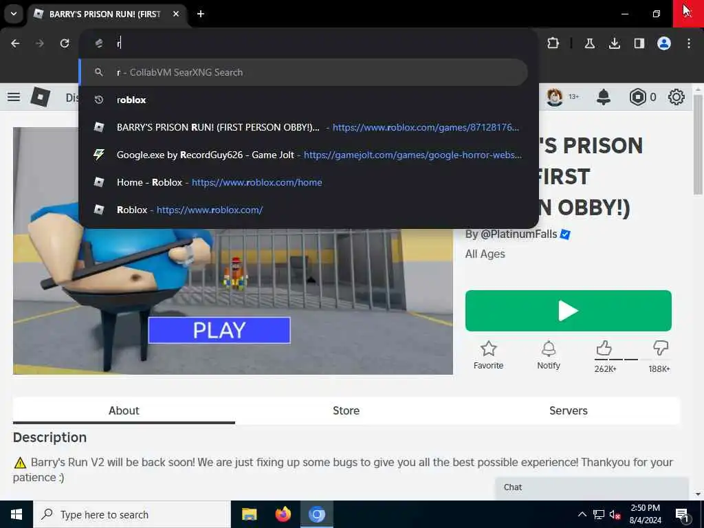Screen dimensions: 704x528
Task: Open the Chrome profile avatar
Action: click(x=664, y=43)
